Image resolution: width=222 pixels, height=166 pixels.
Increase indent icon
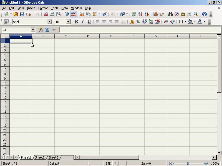(x=172, y=22)
